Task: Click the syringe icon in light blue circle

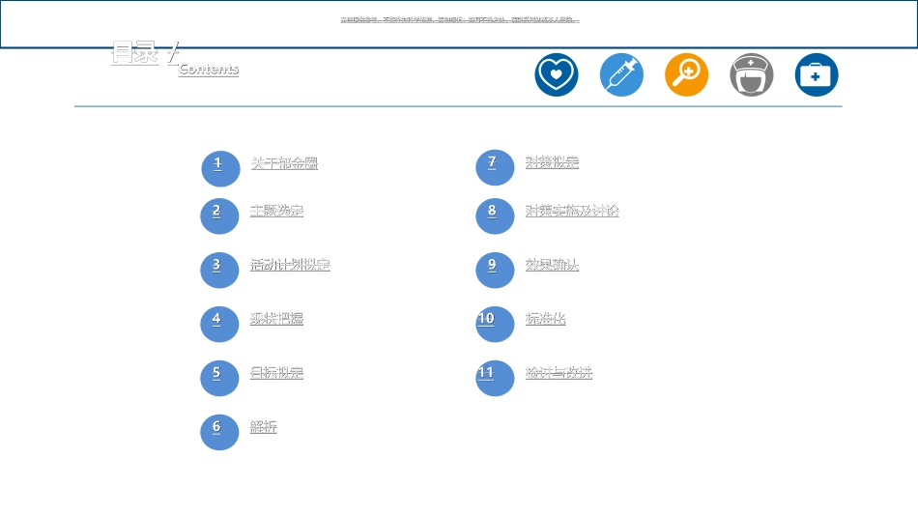Action: [621, 75]
